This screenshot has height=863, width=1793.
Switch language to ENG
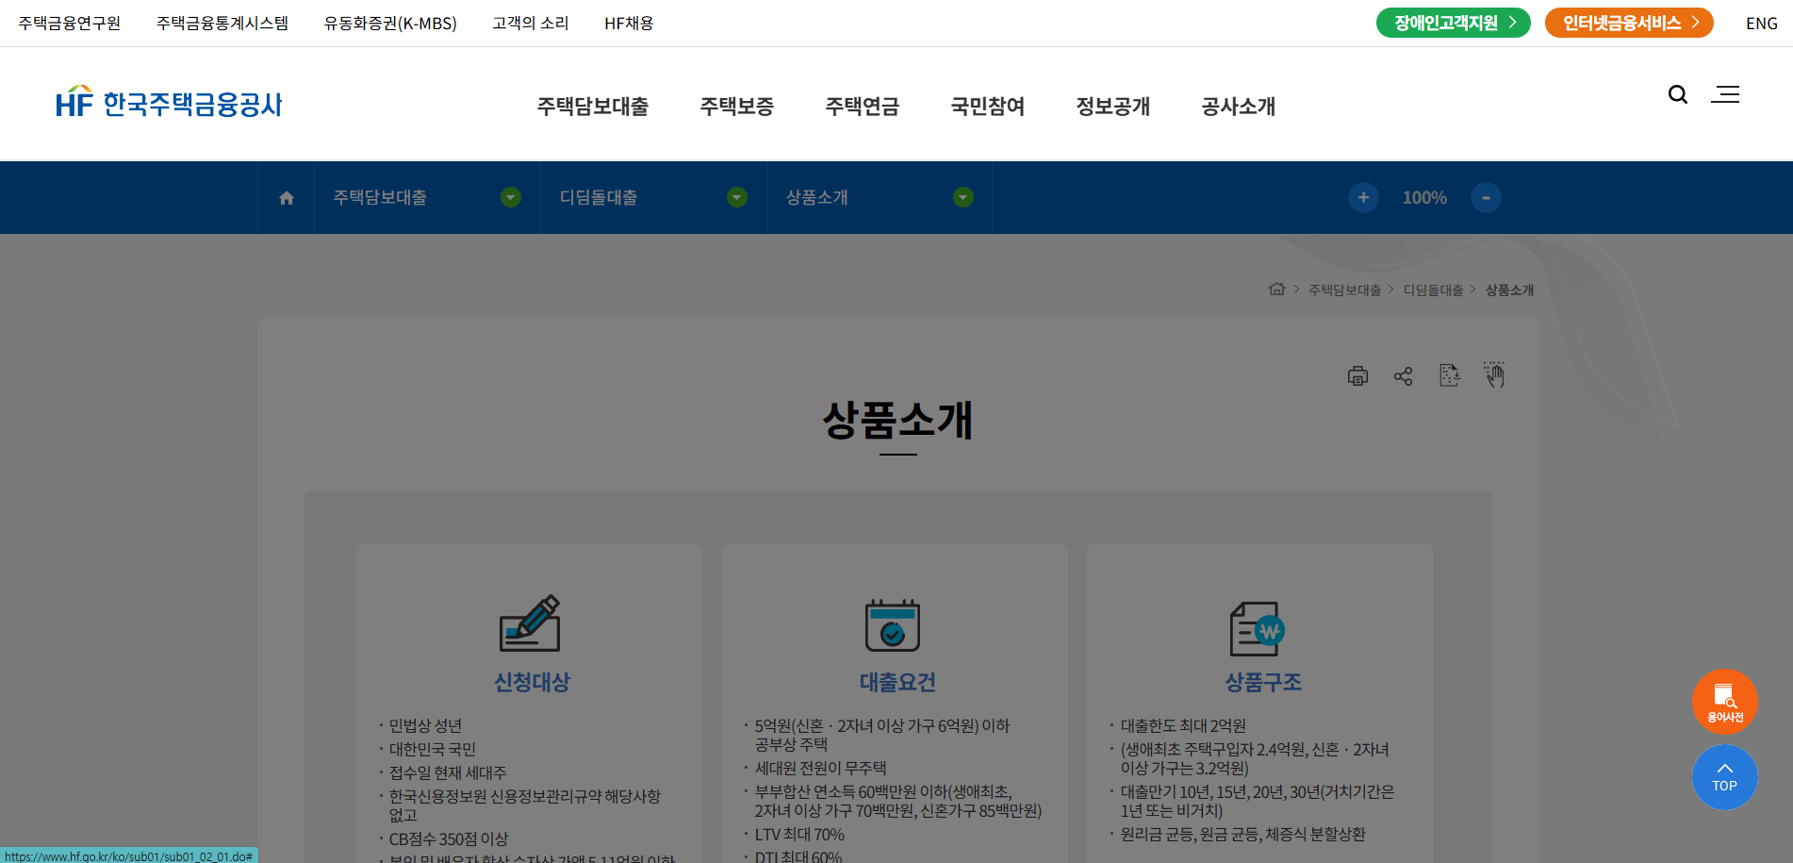[1761, 24]
